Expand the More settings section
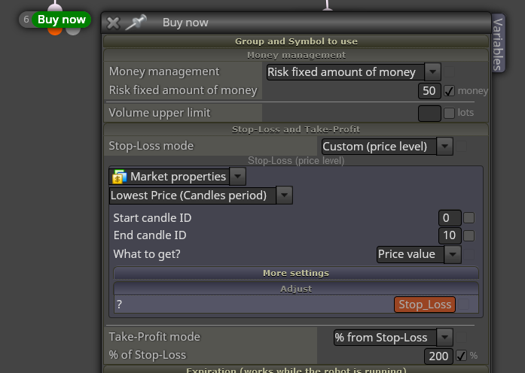The image size is (525, 373). [x=296, y=273]
